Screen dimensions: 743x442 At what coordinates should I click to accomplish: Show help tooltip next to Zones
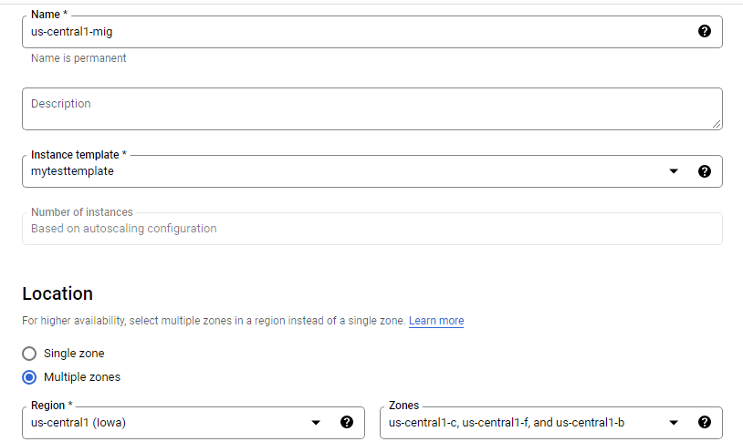[x=704, y=422]
